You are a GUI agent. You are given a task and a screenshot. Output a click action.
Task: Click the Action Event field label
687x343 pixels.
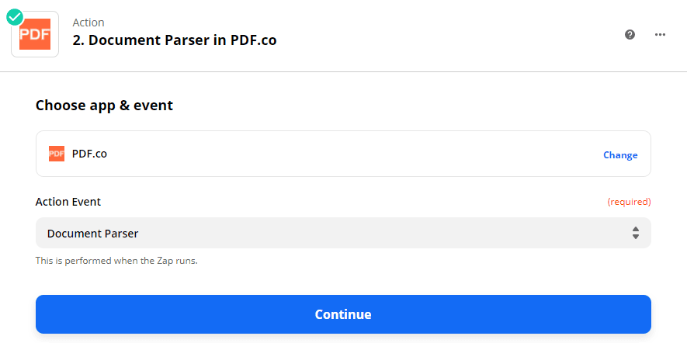point(68,202)
